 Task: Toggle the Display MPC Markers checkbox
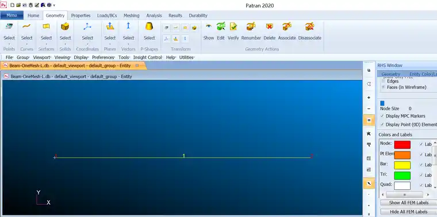(x=382, y=116)
